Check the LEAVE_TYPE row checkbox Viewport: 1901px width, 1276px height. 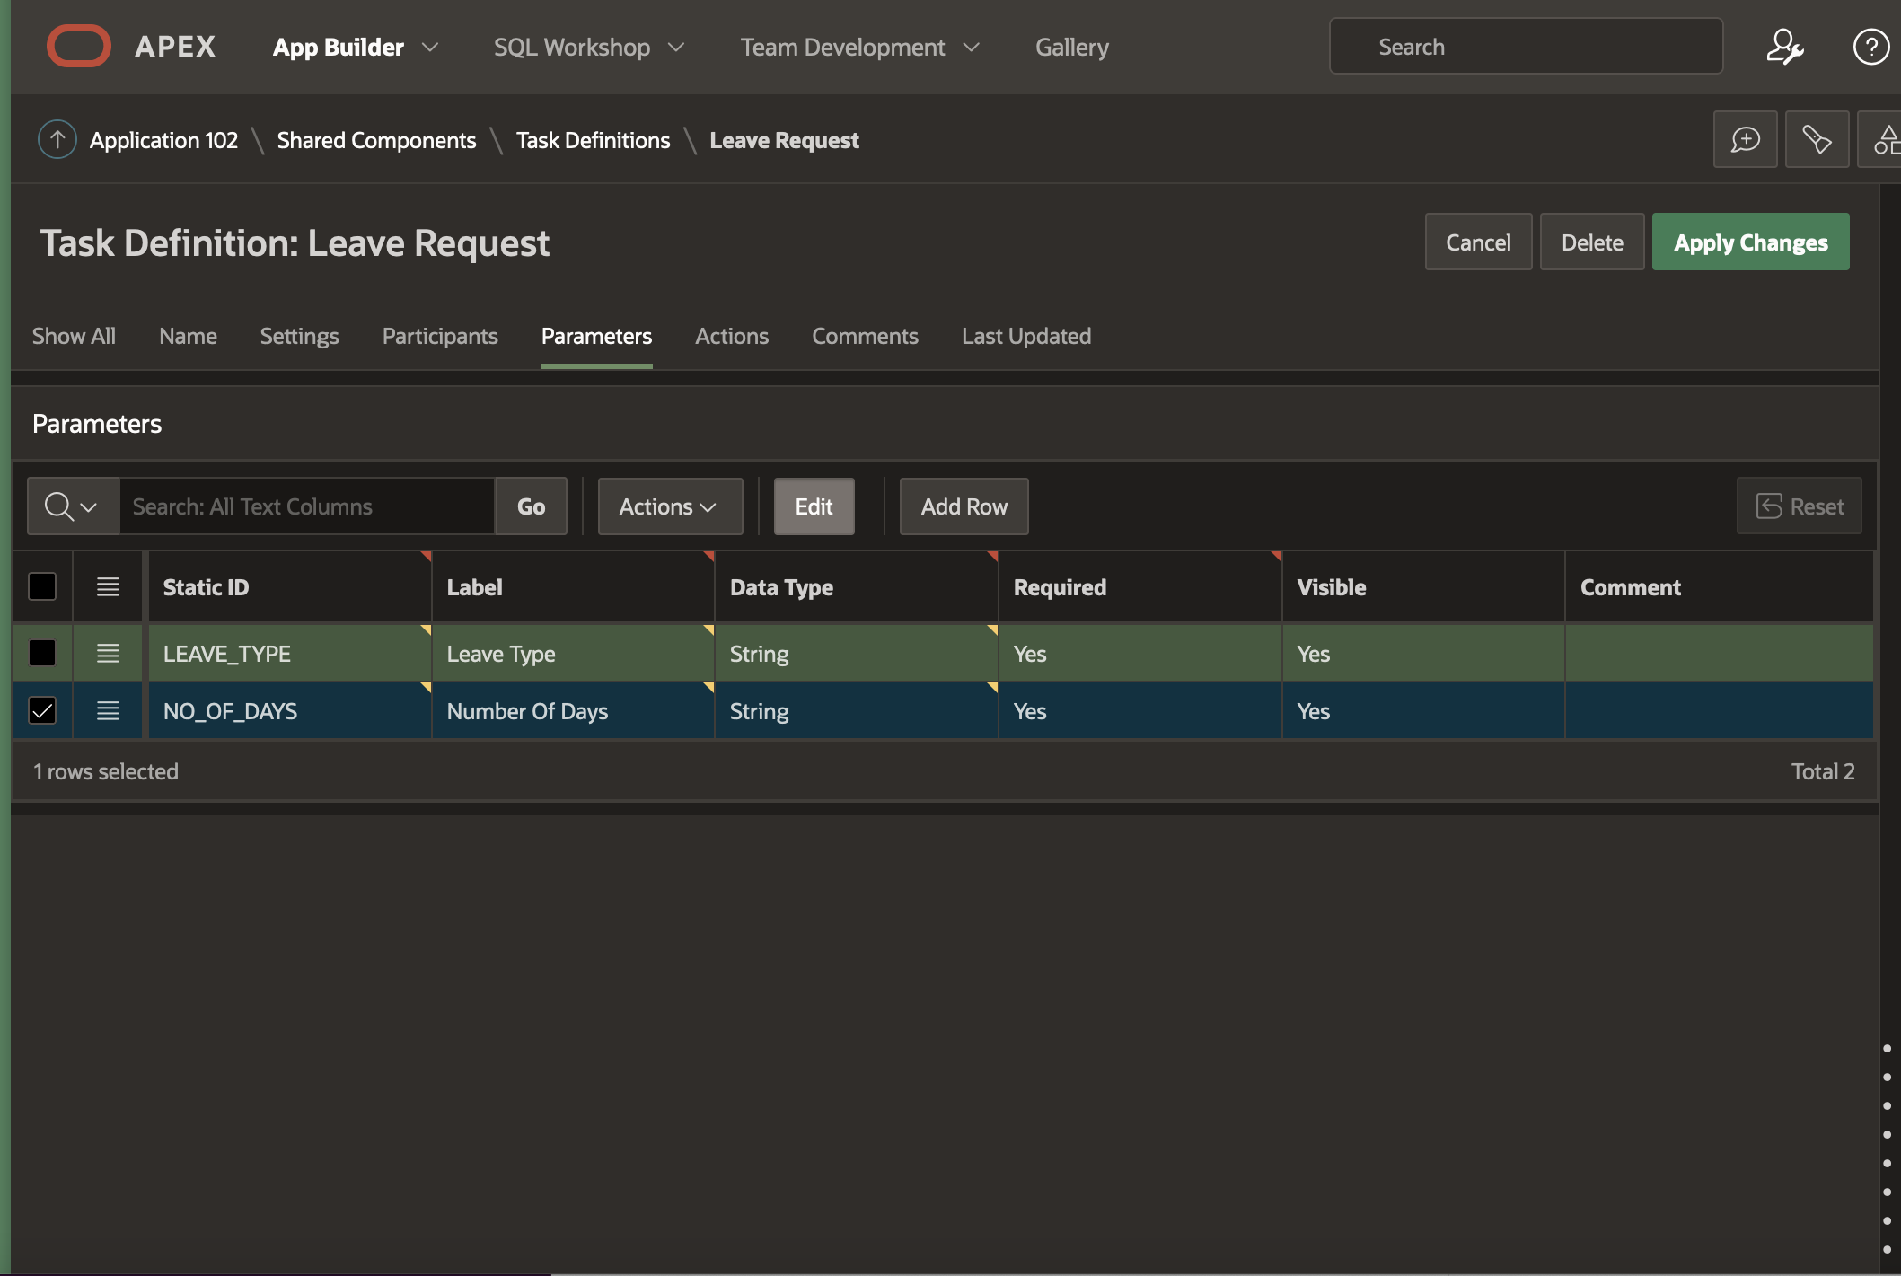42,654
